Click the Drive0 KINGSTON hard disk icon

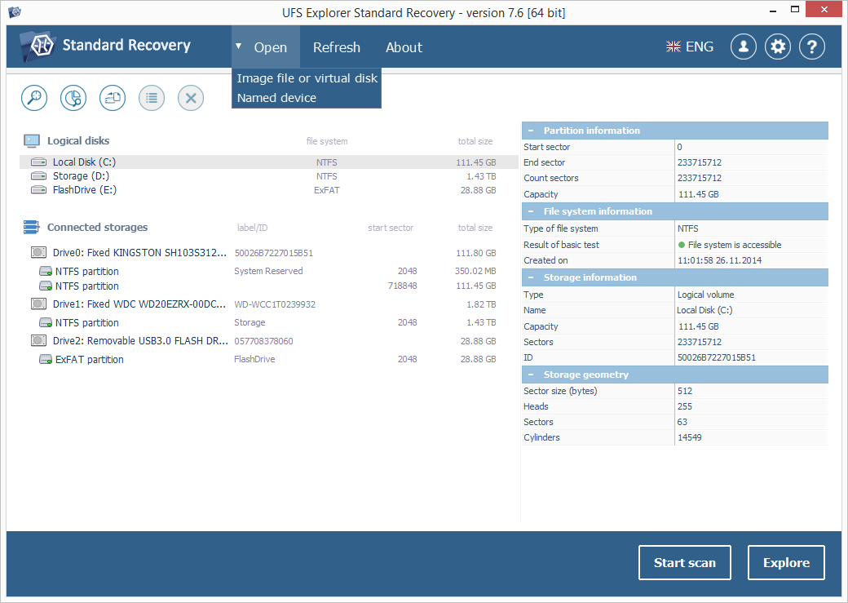38,252
